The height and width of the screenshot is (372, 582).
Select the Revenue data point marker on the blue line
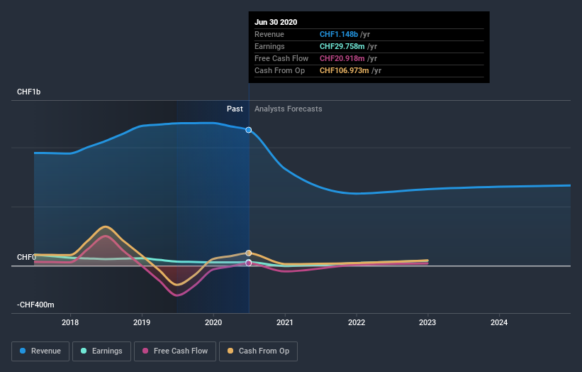(x=249, y=130)
